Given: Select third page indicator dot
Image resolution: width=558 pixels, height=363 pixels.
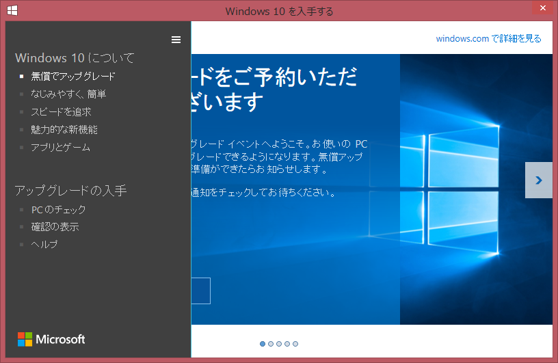Looking at the screenshot, I should tap(279, 344).
